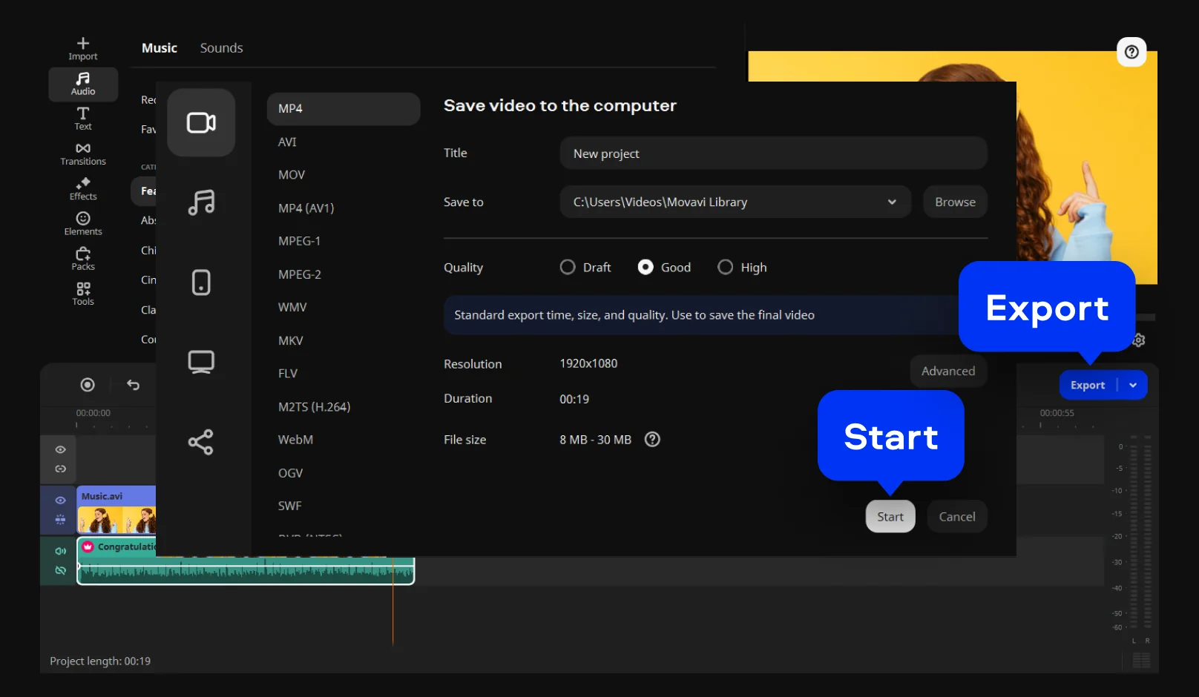Select the Transitions tool in sidebar
1199x697 pixels.
point(83,153)
